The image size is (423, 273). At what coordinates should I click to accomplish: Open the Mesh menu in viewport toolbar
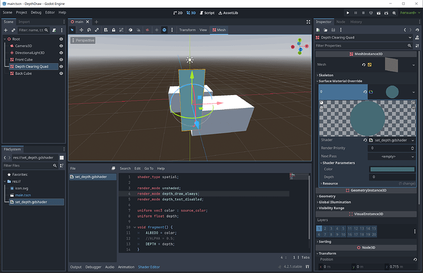coord(219,30)
